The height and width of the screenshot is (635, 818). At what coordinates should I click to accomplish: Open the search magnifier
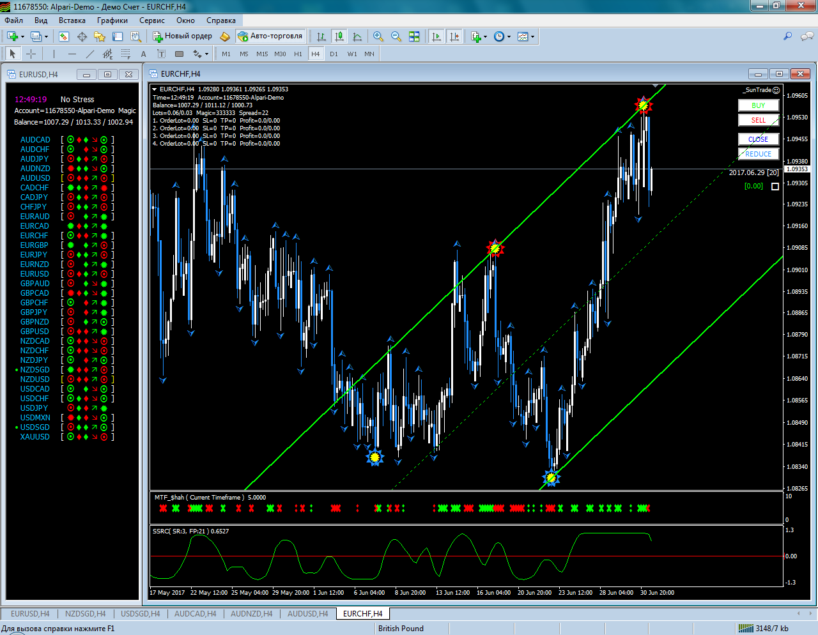click(788, 36)
